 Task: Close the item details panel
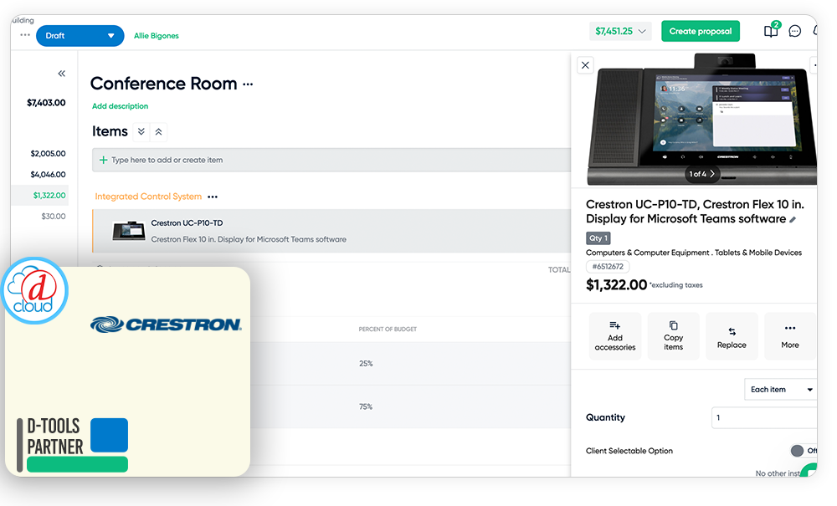[585, 65]
